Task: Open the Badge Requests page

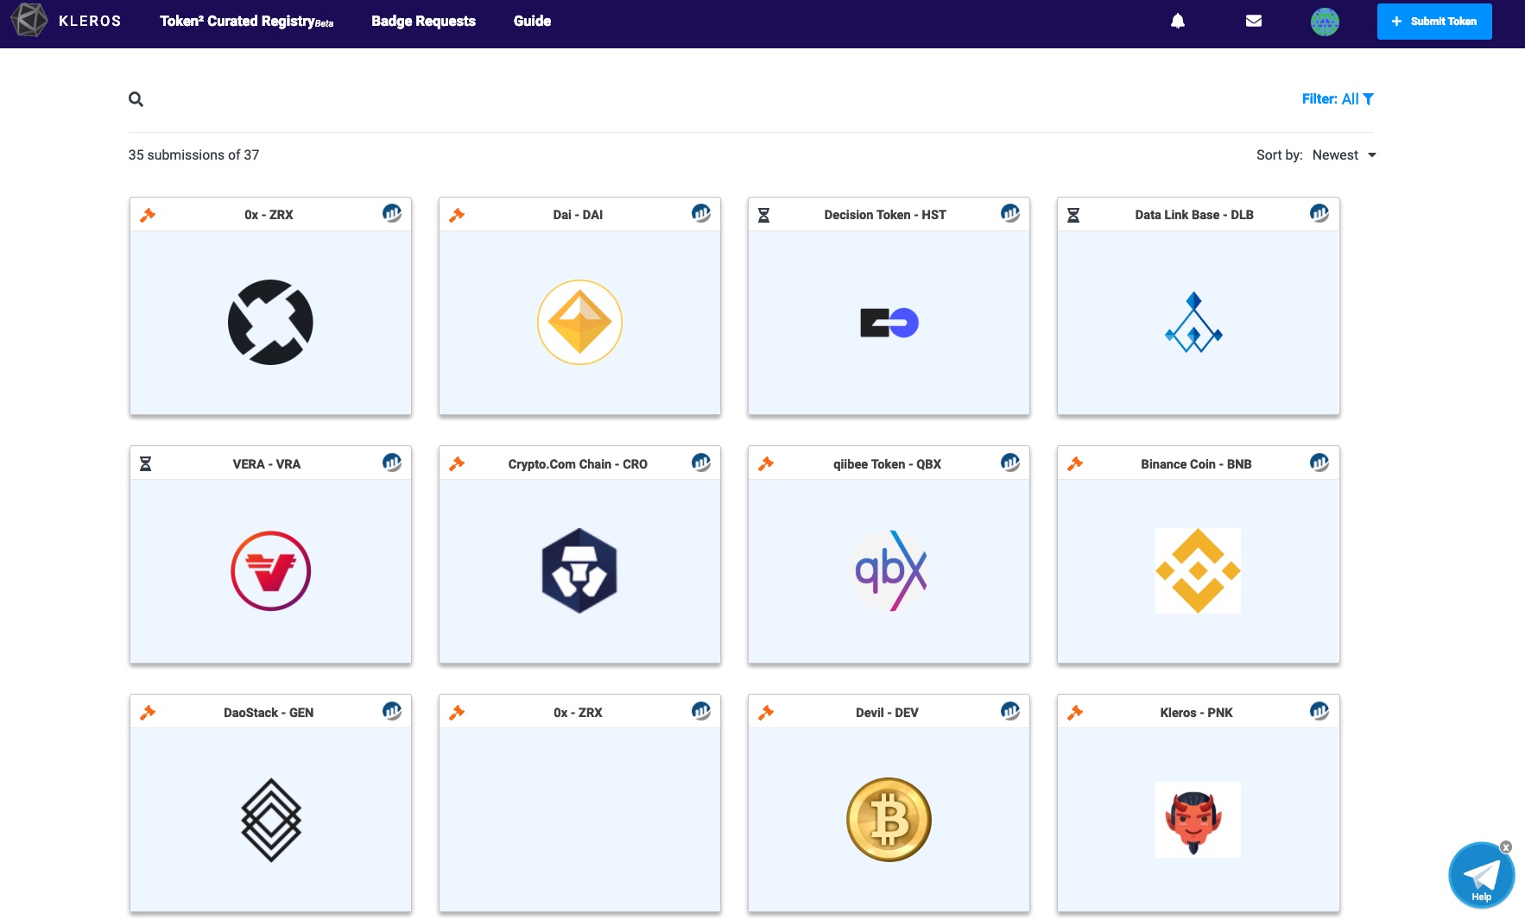Action: (423, 21)
